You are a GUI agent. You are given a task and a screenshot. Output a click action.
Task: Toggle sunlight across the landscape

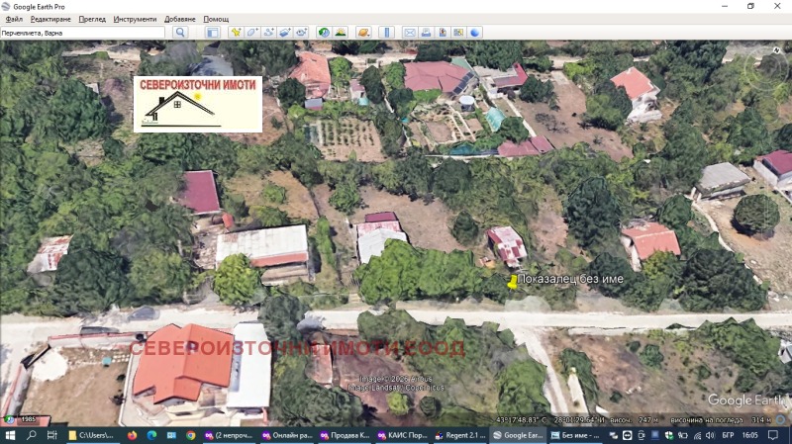coord(341,33)
